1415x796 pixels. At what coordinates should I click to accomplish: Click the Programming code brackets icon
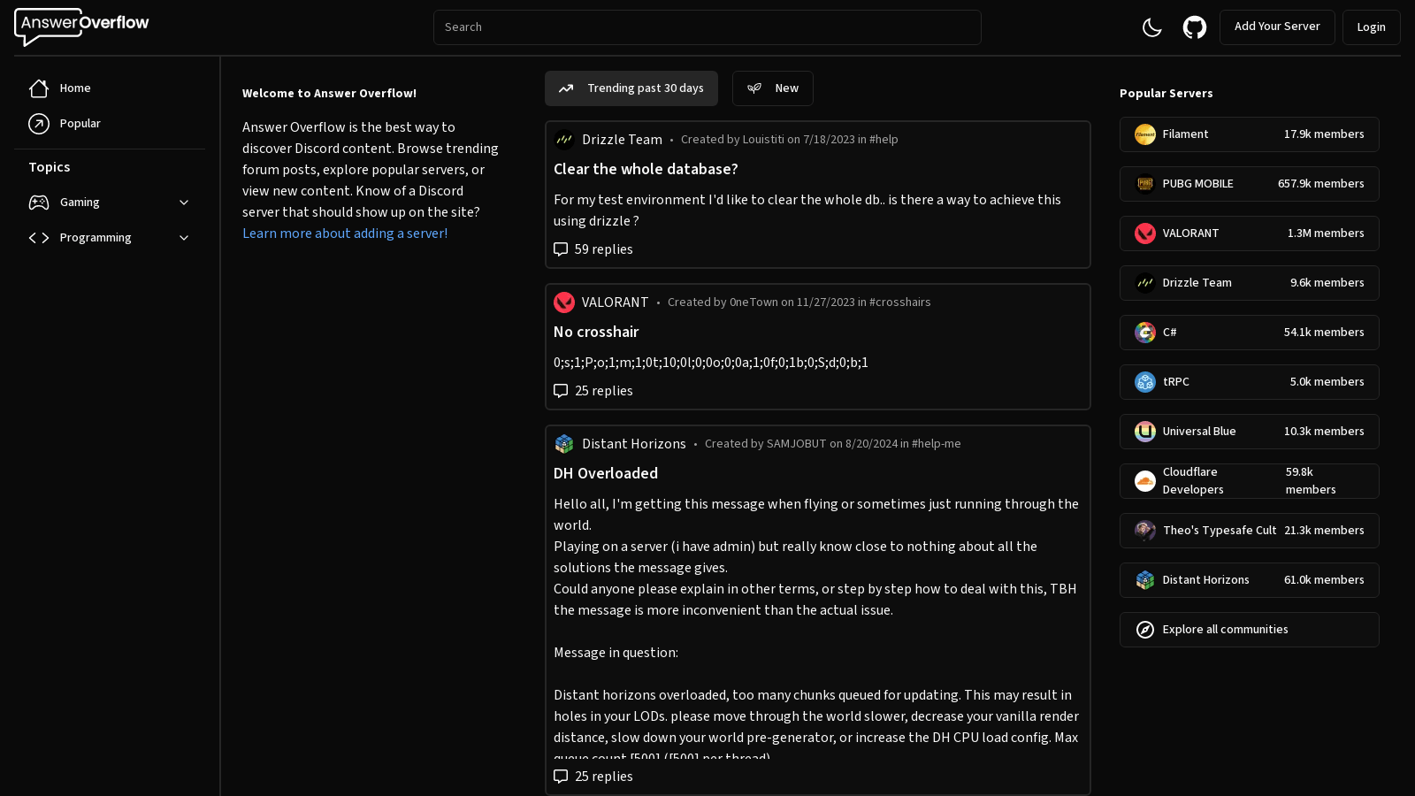[x=39, y=238]
